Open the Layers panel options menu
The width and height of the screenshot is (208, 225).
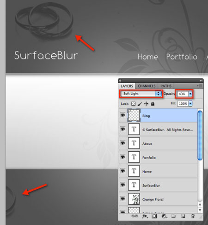(200, 86)
